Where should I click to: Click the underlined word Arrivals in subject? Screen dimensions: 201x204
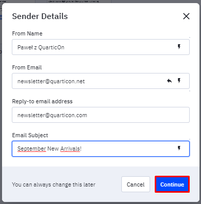click(x=70, y=149)
